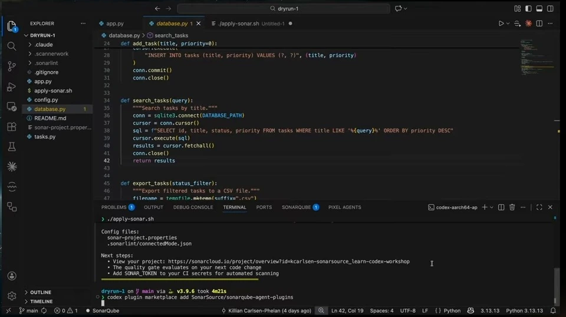Change the Python language mode
This screenshot has width=566, height=317.
(x=452, y=311)
